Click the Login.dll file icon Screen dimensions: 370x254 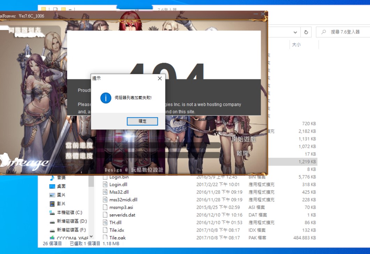click(105, 185)
